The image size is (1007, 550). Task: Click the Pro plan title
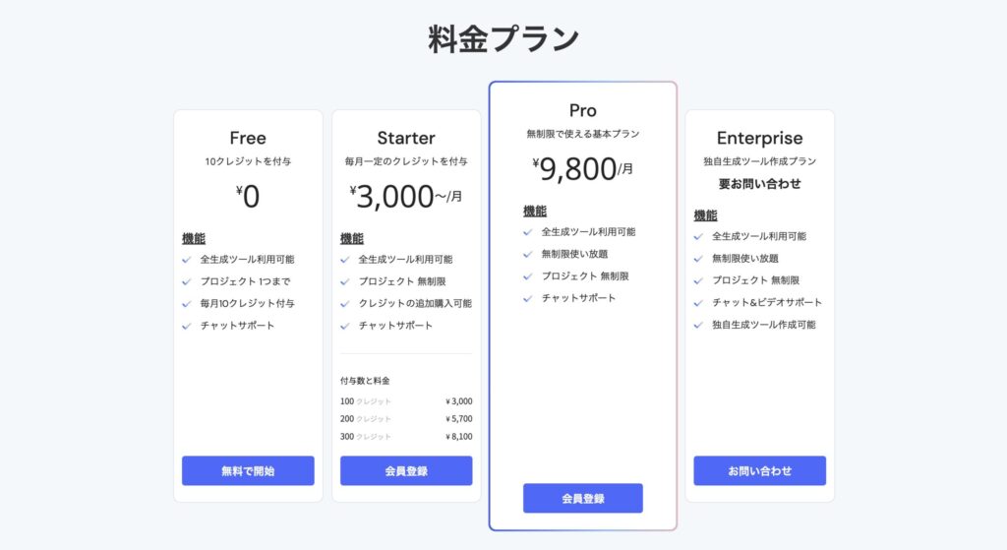582,110
